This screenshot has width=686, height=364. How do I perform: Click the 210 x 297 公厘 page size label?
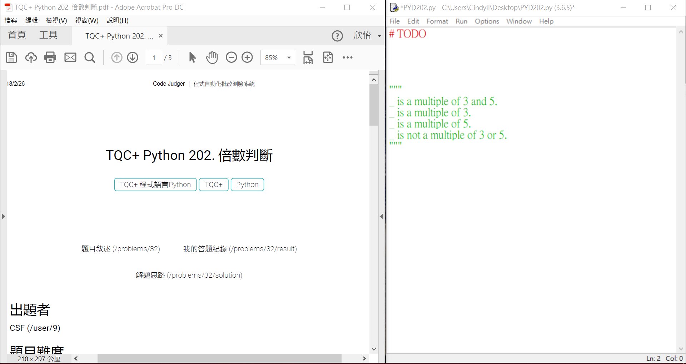(x=39, y=359)
